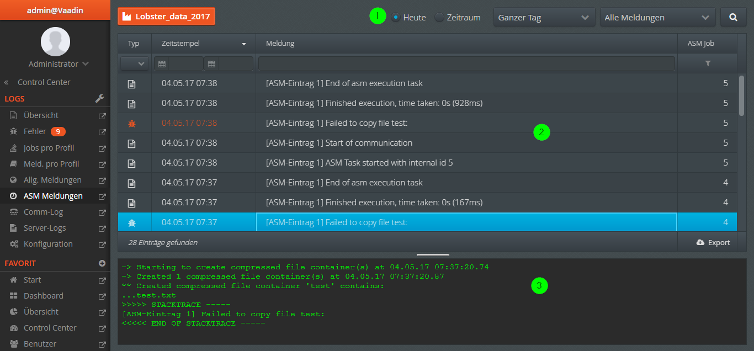Click external-link icon beside Meld. pro Profil
Screen dimensions: 754x351
point(102,164)
